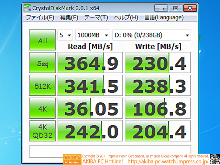The width and height of the screenshot is (220, 165).
Task: Open the ファイル(F) menu
Action: pos(40,18)
